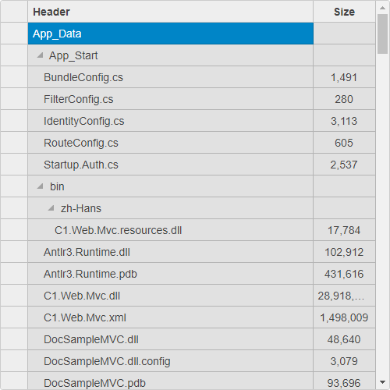Select BundleConfig.cs file row
390x390 pixels.
pyautogui.click(x=170, y=77)
